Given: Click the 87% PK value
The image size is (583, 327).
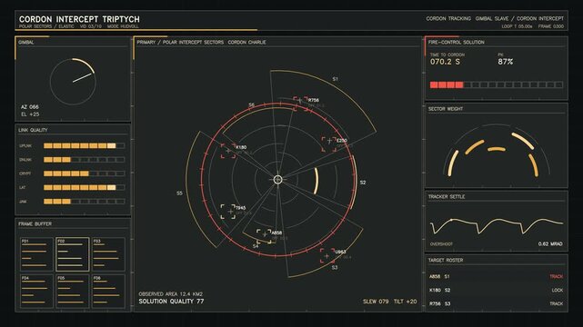Looking at the screenshot, I should (x=506, y=62).
